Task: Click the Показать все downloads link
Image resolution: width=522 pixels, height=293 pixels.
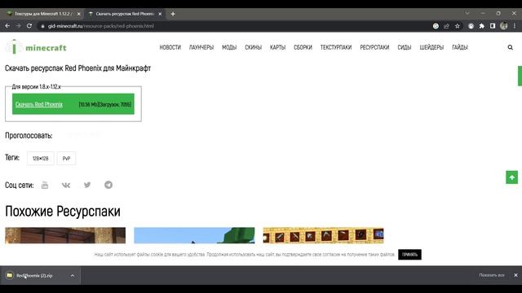Action: click(492, 275)
